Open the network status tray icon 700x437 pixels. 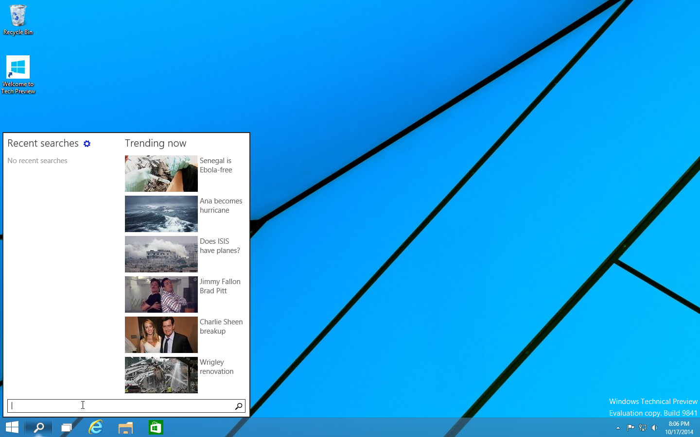(643, 428)
